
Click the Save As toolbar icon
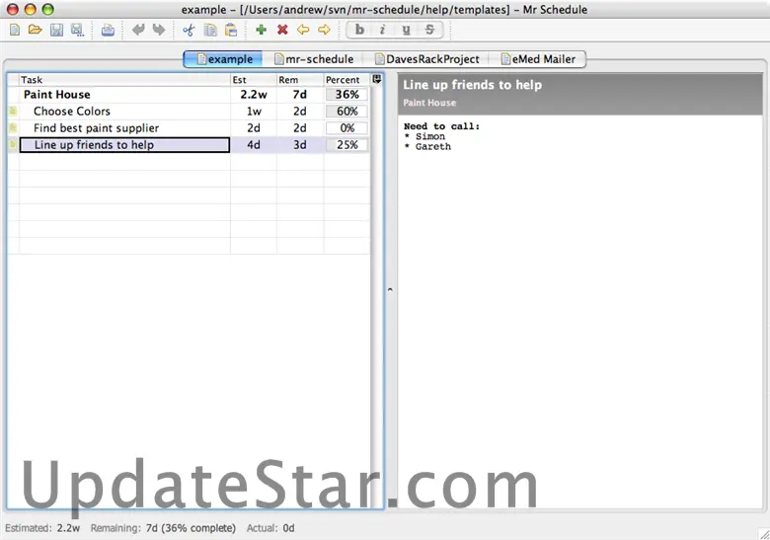77,30
